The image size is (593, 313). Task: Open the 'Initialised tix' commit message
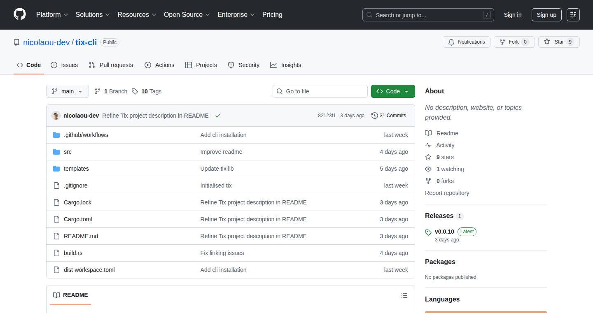[216, 185]
